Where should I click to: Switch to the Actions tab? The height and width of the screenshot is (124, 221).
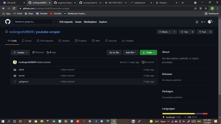64,41
